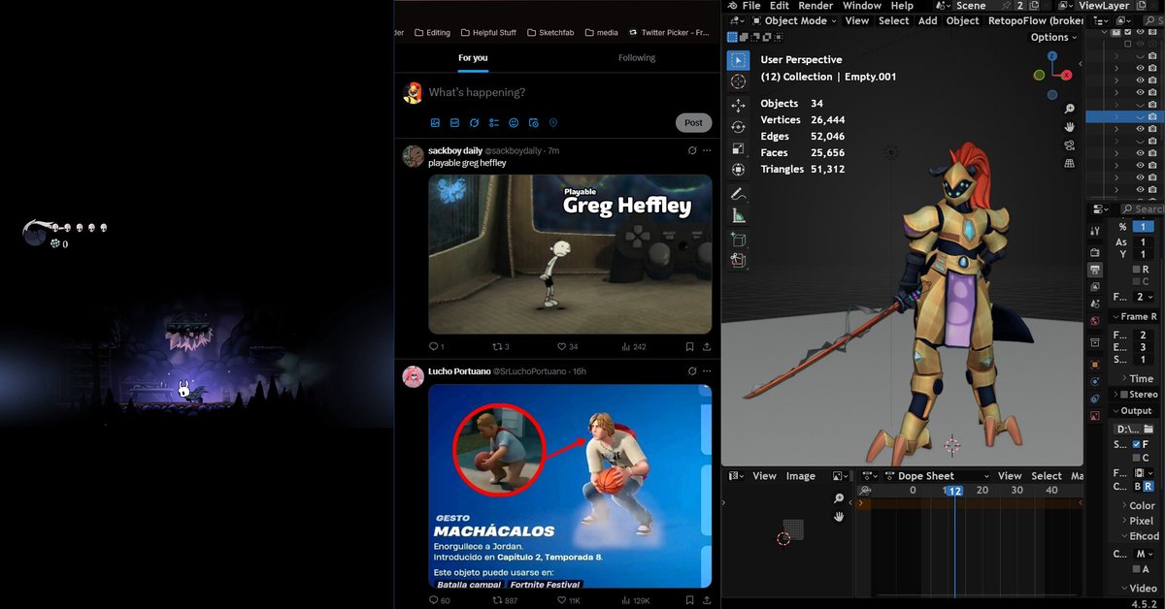Screen dimensions: 1165x609
Task: Add a GIF to the tweet
Action: 454,123
